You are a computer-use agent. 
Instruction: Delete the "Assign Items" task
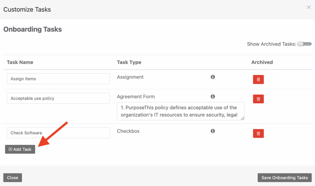tap(258, 79)
